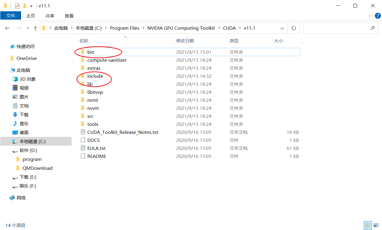Screen dimensions: 382x230
Task: Click the include folder icon
Action: [x=83, y=76]
